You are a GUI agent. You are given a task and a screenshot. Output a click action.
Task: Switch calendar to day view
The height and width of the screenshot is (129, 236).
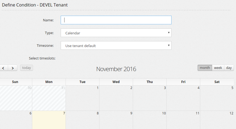tap(229, 68)
